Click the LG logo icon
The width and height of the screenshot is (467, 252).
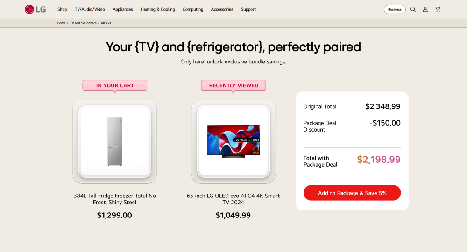tap(29, 9)
